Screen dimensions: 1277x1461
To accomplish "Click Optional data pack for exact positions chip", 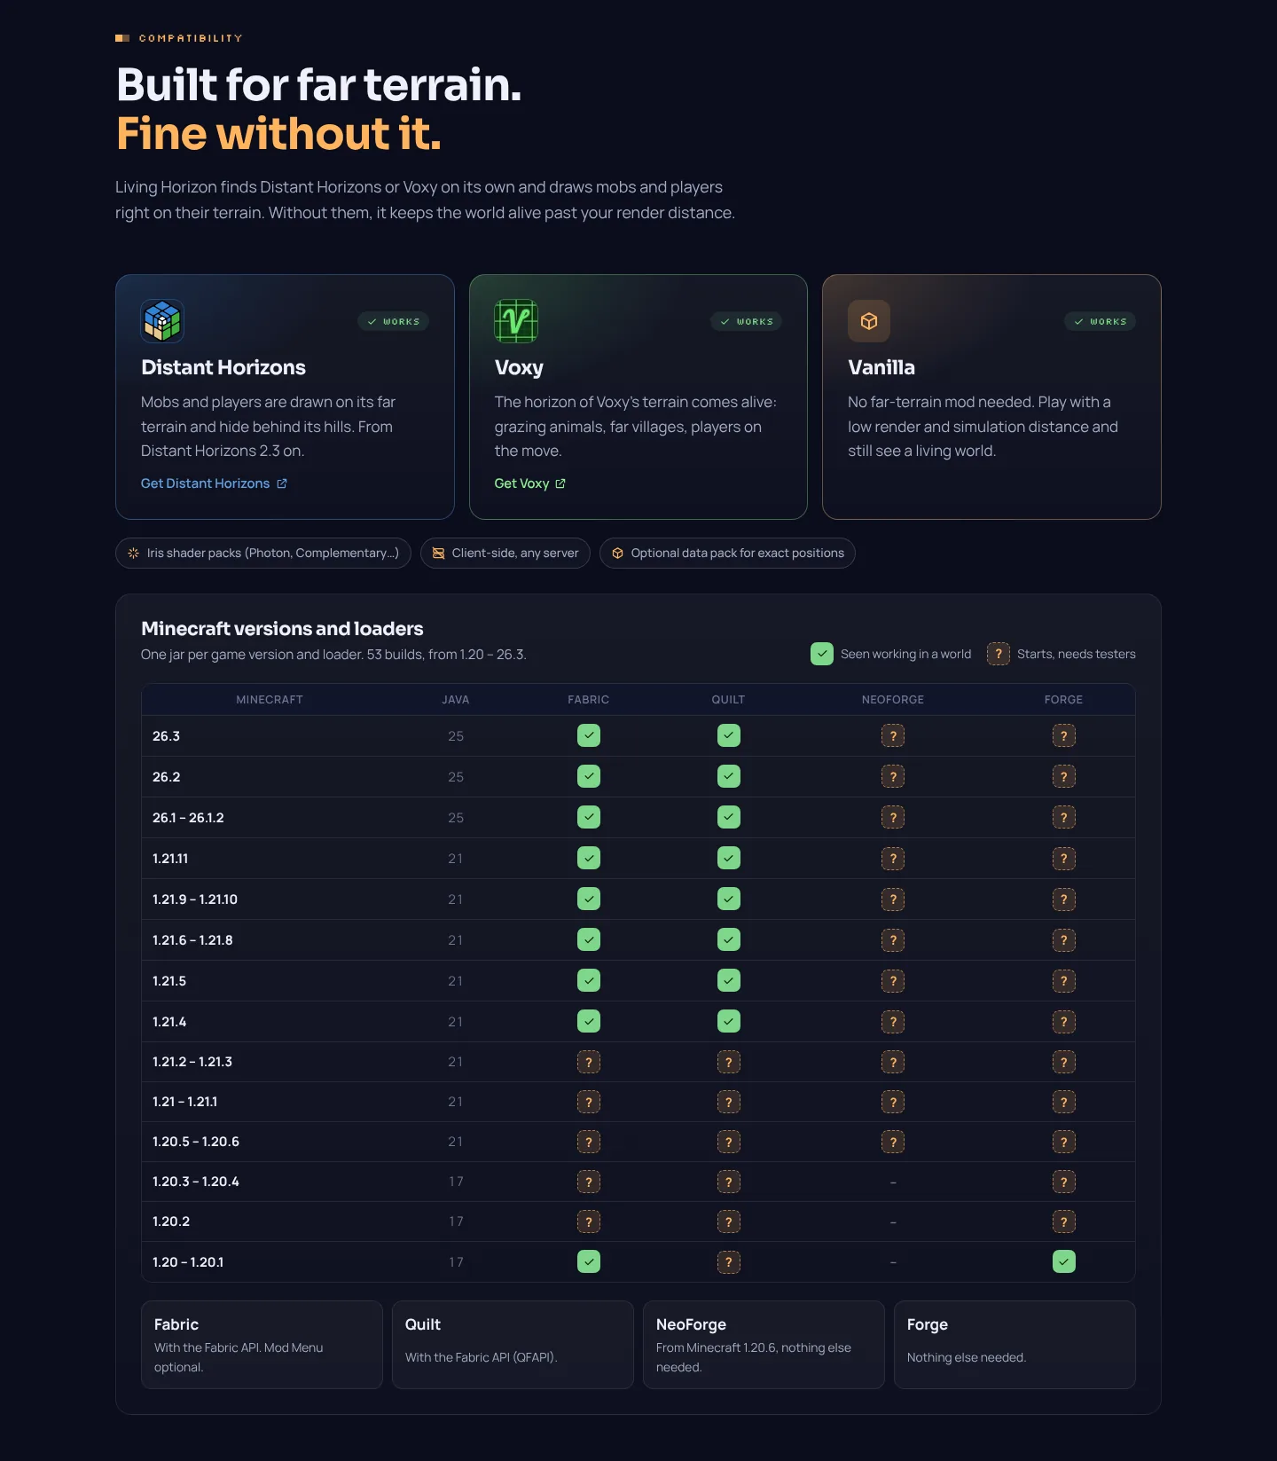I will [727, 553].
